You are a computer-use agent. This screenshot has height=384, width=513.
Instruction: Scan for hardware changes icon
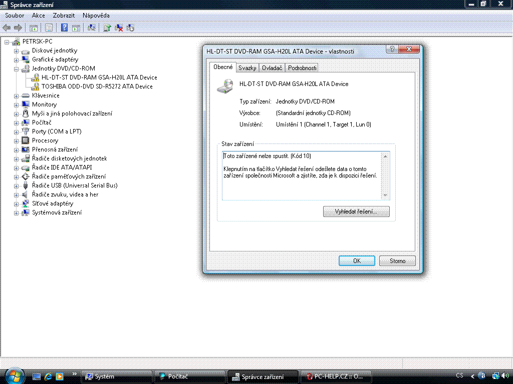point(91,28)
